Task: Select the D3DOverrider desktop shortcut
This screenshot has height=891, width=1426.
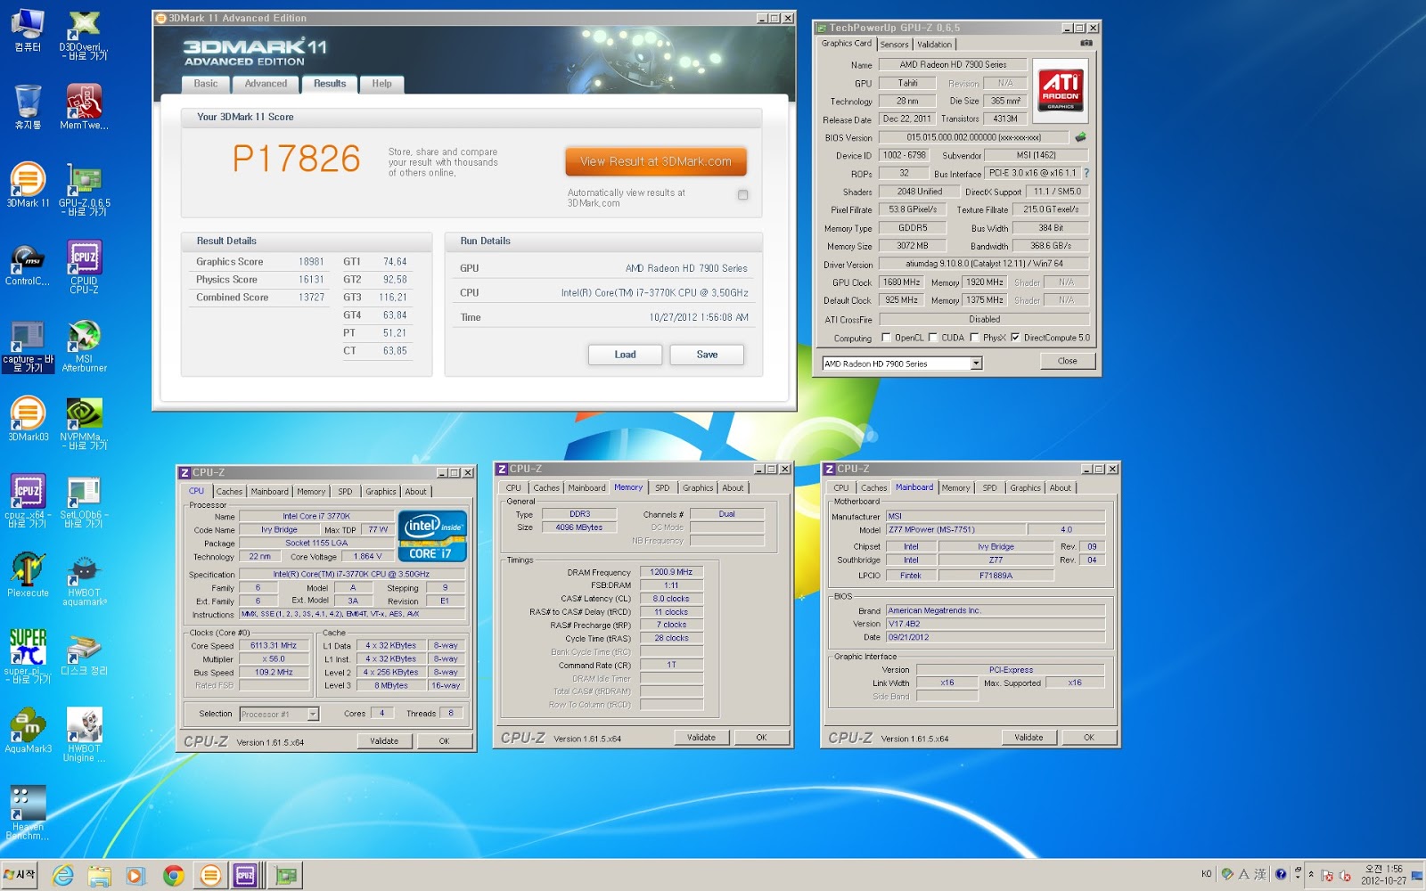Action: (85, 34)
